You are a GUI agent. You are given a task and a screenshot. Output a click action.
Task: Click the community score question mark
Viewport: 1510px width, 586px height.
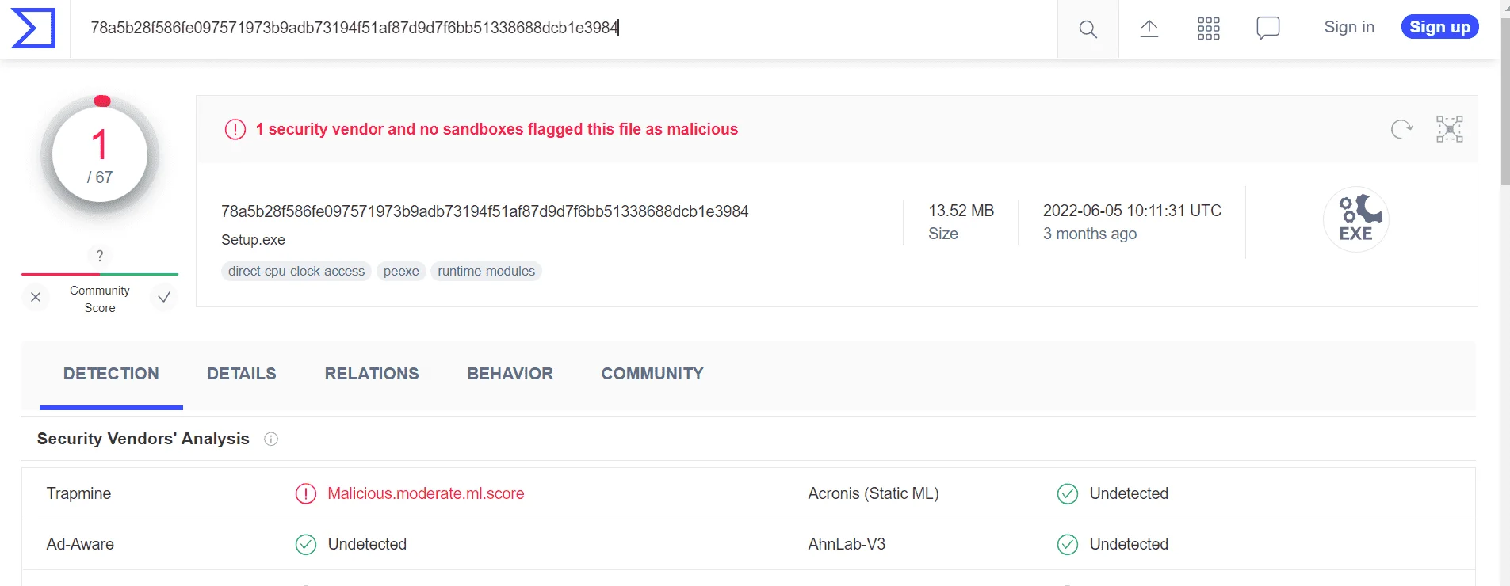100,256
